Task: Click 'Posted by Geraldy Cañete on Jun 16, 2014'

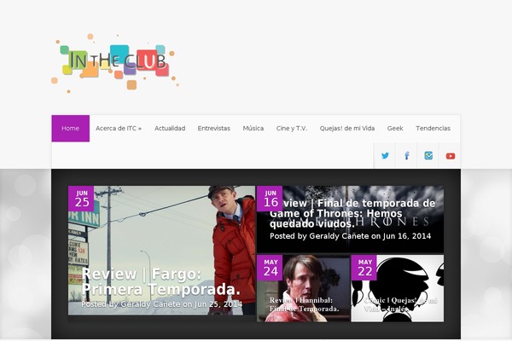Action: pyautogui.click(x=350, y=236)
